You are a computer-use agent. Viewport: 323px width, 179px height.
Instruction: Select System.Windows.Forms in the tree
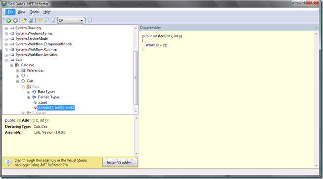(x=34, y=33)
